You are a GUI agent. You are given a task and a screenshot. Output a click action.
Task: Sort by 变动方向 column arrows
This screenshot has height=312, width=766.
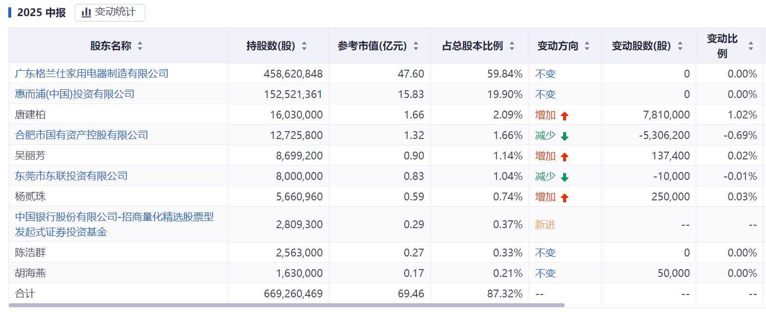point(587,46)
